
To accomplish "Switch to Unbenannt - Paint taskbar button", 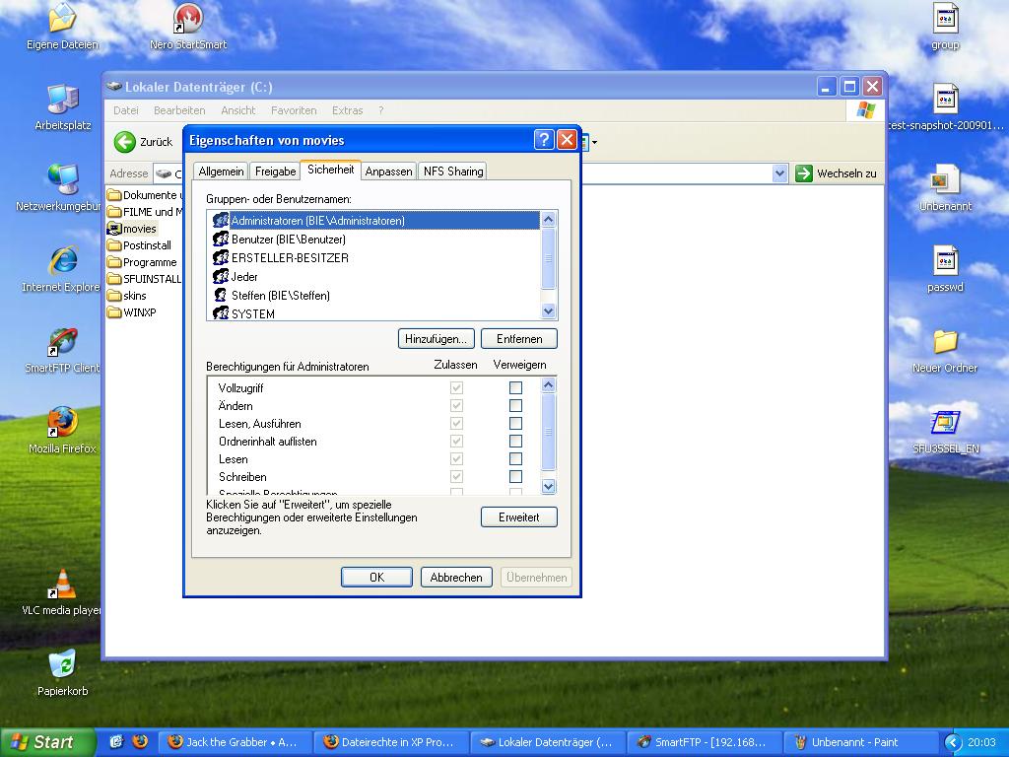I will pos(861,742).
